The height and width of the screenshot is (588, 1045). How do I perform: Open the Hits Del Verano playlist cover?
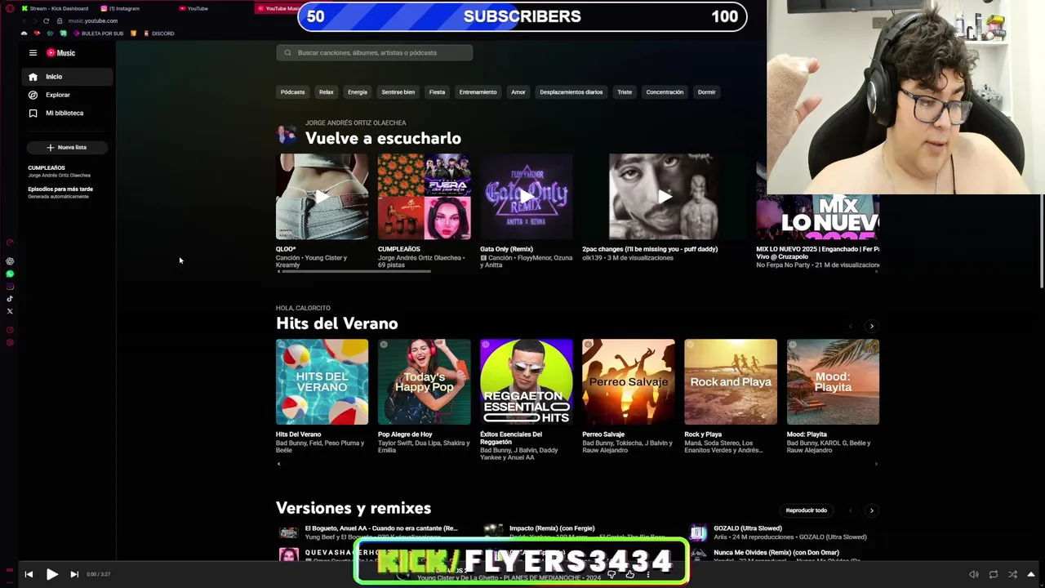pos(322,382)
